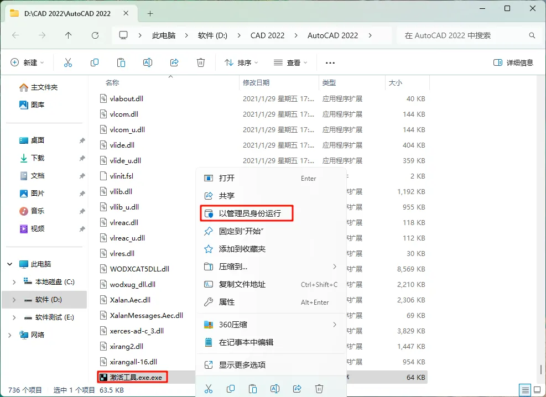Click the Cut icon in the toolbar
This screenshot has height=397, width=546.
tap(68, 62)
